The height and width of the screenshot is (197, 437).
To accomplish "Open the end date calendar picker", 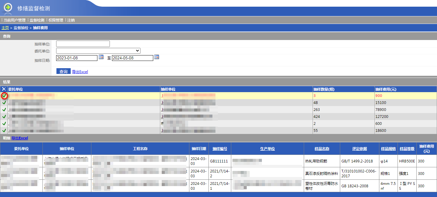I will click(x=157, y=57).
